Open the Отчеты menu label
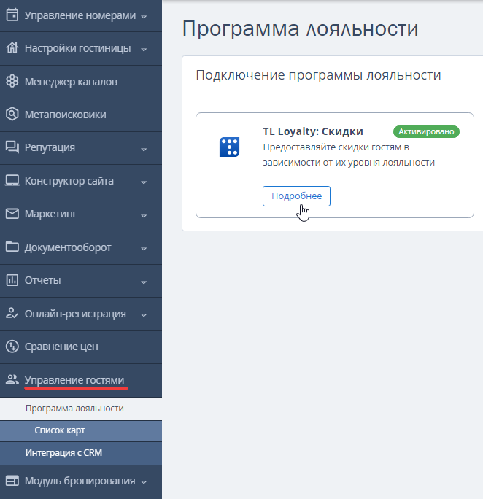Image resolution: width=483 pixels, height=499 pixels. point(42,280)
